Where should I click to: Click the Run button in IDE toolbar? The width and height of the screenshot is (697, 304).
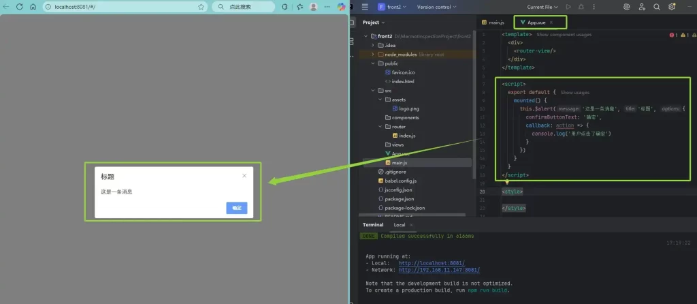tap(568, 7)
